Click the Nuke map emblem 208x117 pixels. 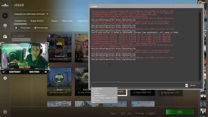click(59, 78)
